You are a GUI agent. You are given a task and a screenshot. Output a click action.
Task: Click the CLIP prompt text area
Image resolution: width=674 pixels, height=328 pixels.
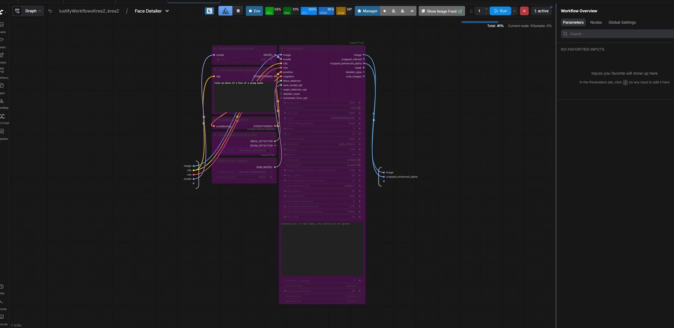[x=244, y=97]
